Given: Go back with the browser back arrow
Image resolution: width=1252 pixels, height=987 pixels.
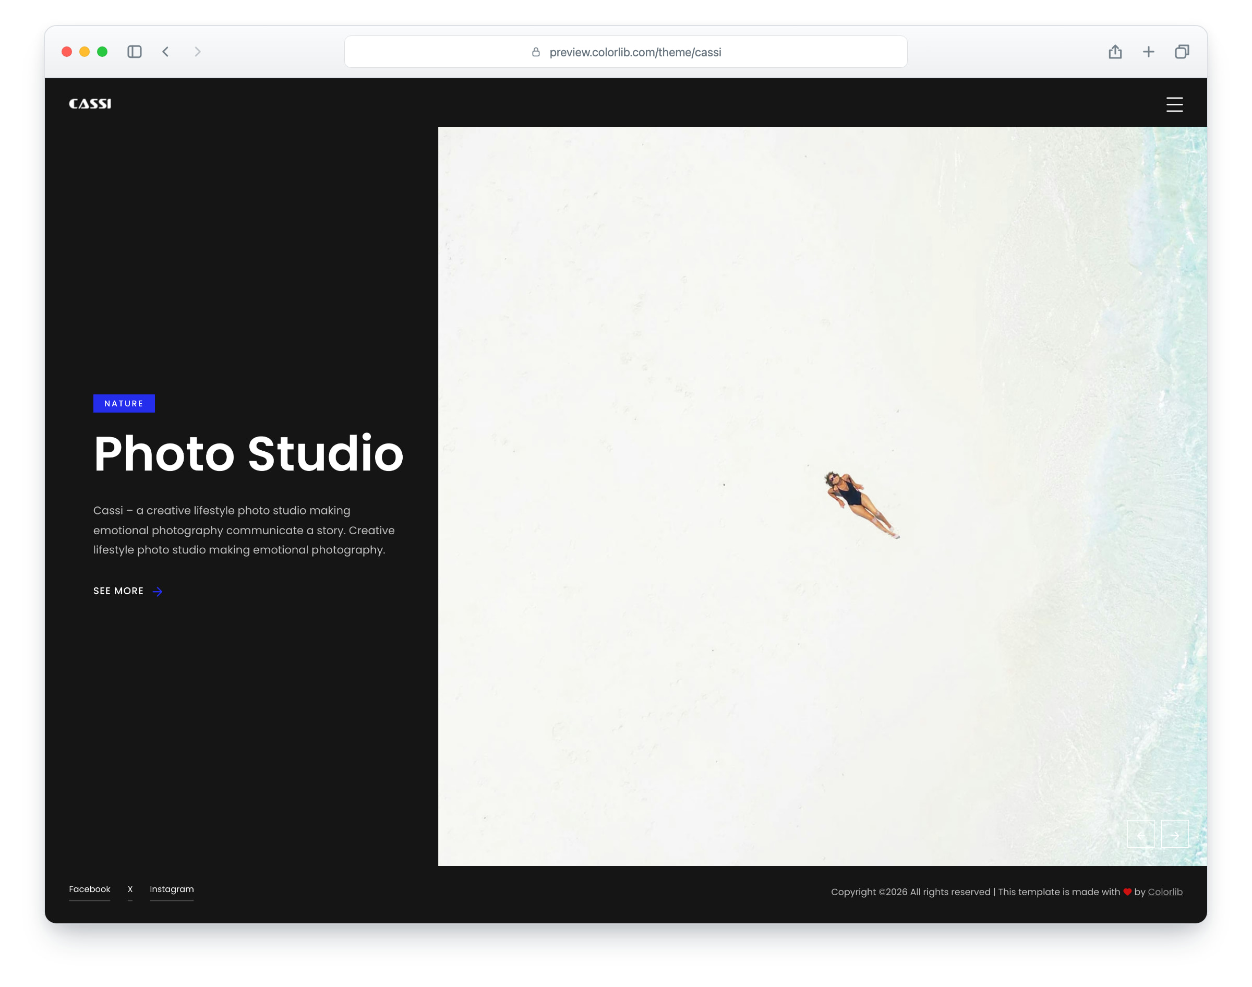Looking at the screenshot, I should click(x=166, y=52).
